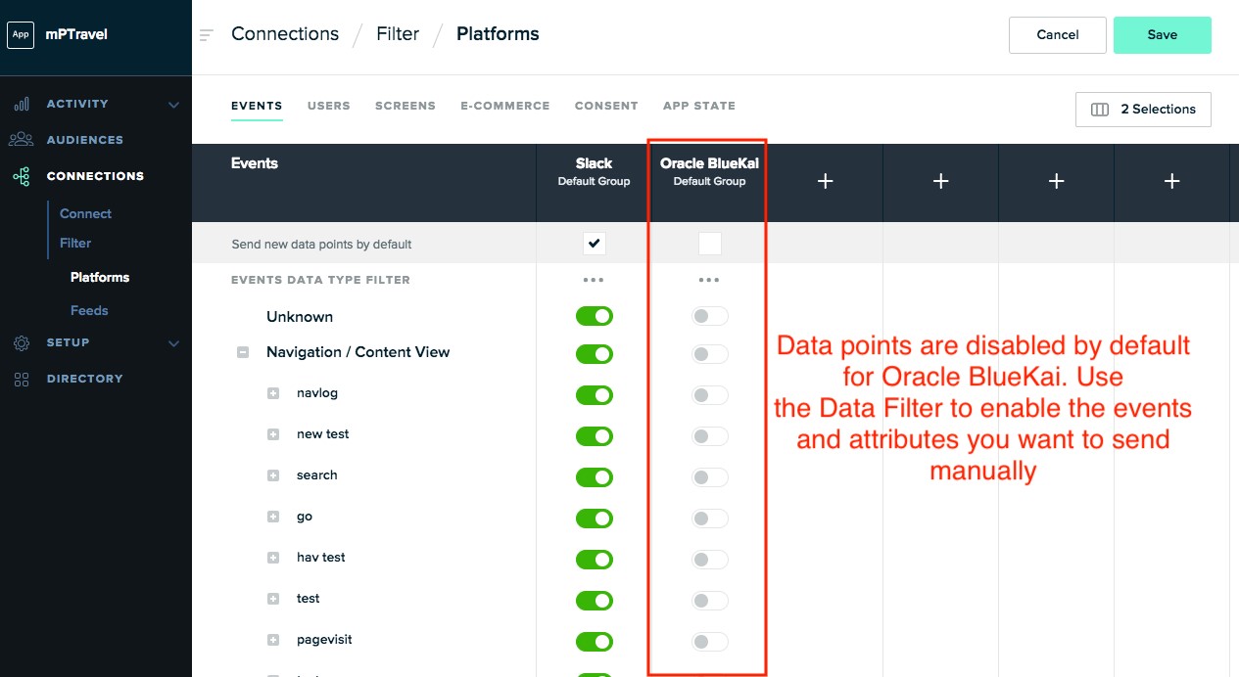
Task: Open the 2 Selections column panel
Action: pyautogui.click(x=1142, y=109)
